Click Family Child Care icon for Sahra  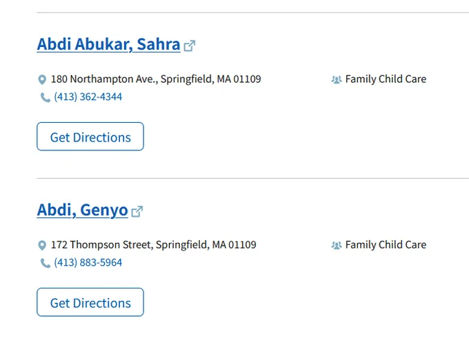click(336, 79)
